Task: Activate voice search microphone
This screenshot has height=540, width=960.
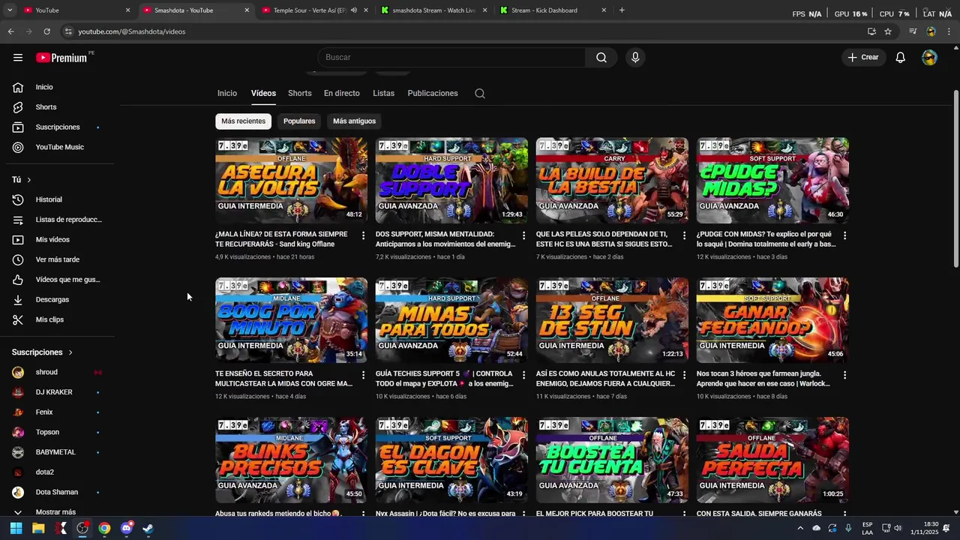Action: (x=635, y=58)
